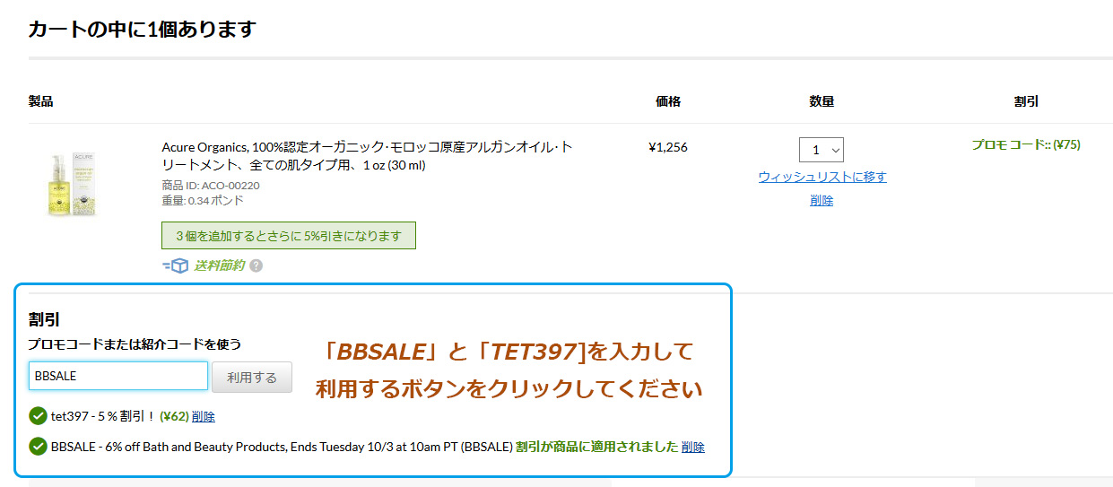
Task: Click the ウィッシュリストに移す link
Action: [x=822, y=177]
